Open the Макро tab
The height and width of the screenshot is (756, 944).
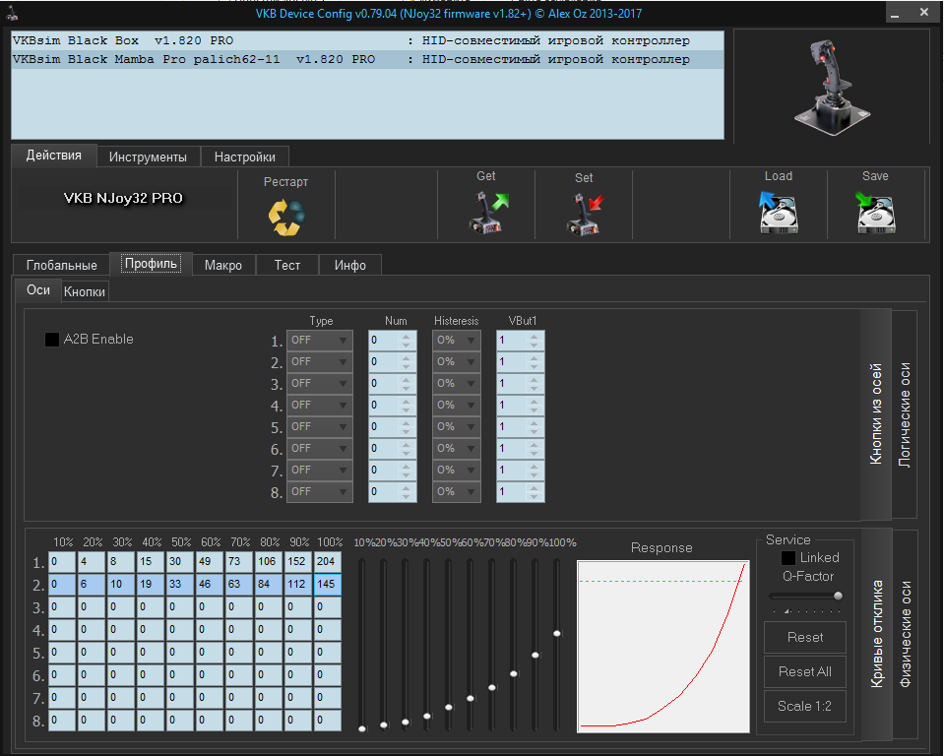223,266
